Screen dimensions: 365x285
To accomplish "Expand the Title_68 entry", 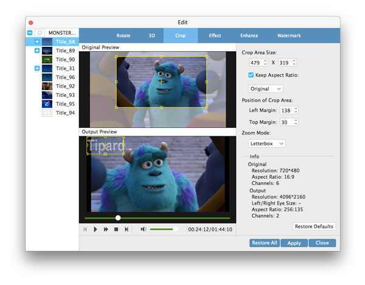I will tap(37, 41).
